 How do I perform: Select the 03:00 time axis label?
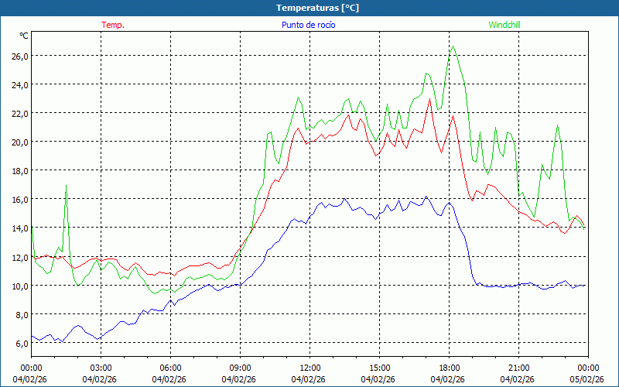[x=101, y=368]
